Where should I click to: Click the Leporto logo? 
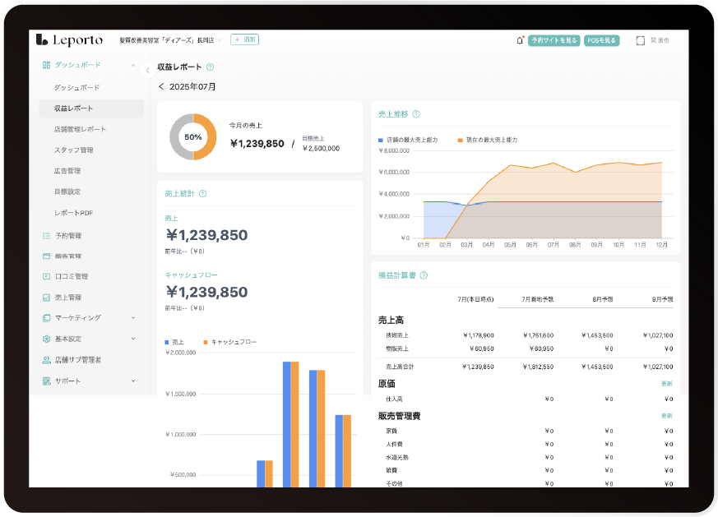(x=67, y=39)
